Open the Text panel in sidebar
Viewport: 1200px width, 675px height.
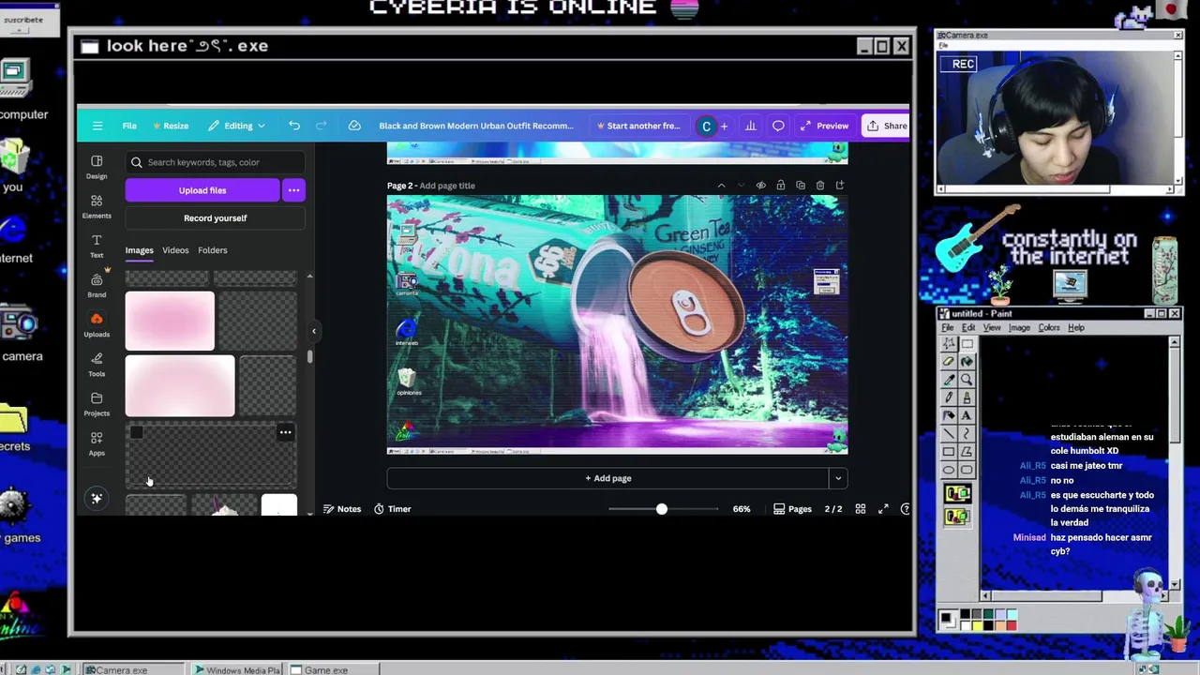pyautogui.click(x=97, y=246)
